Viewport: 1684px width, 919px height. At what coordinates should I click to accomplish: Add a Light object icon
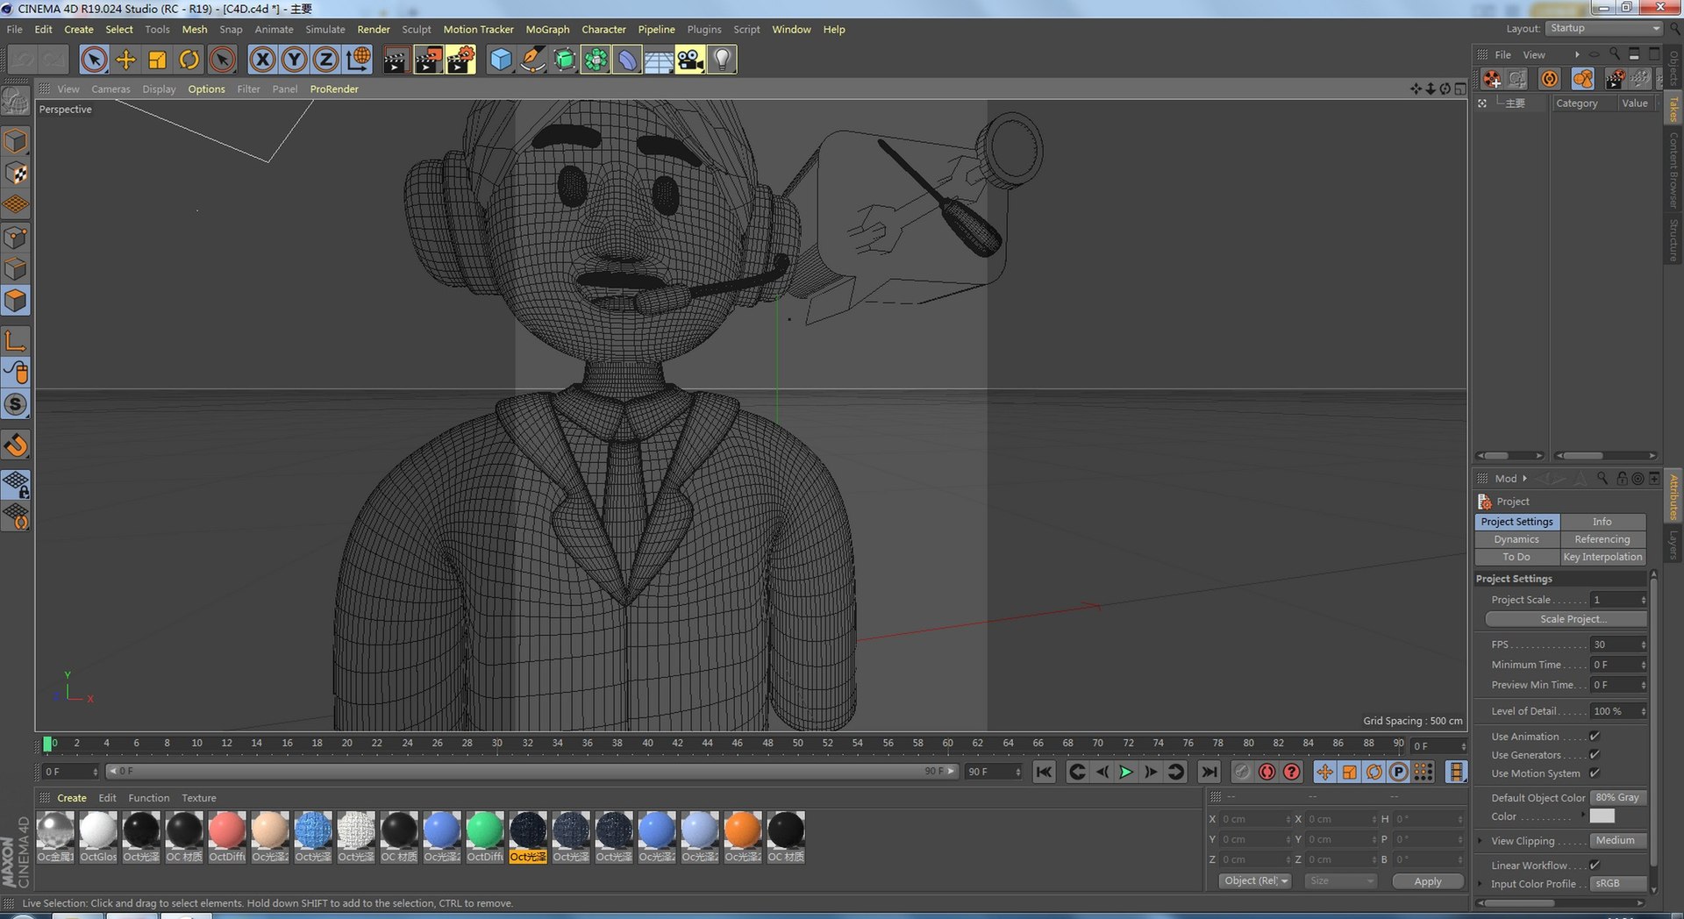[722, 60]
